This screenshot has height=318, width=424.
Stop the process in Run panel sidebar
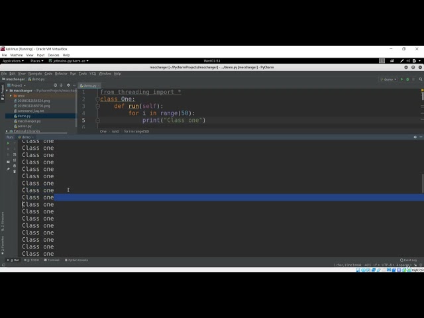[8, 148]
